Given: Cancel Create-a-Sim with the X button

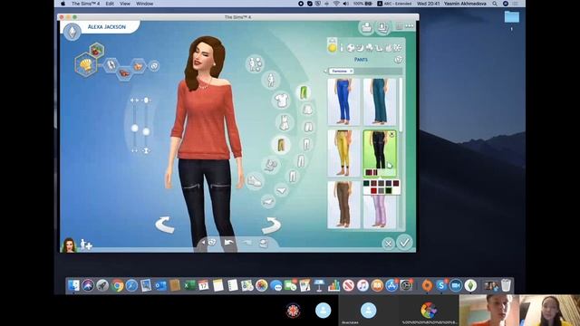Looking at the screenshot, I should tap(388, 244).
